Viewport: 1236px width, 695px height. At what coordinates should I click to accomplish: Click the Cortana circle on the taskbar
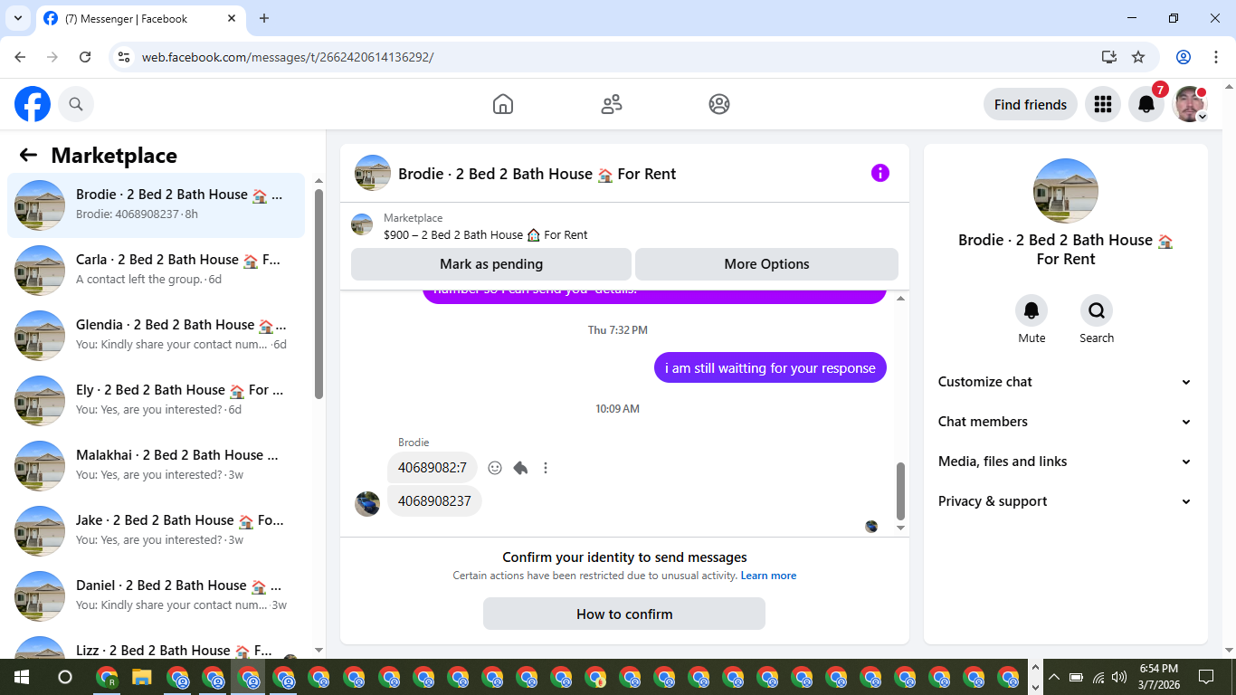(64, 677)
